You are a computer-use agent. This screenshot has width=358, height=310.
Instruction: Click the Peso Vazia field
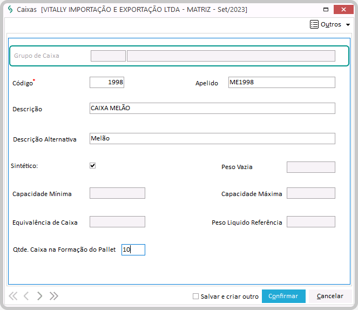[311, 167]
